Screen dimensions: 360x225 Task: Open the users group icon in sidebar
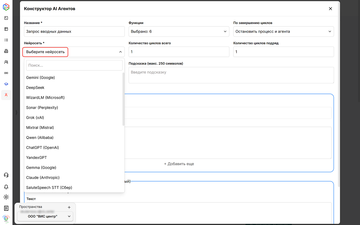point(6,62)
